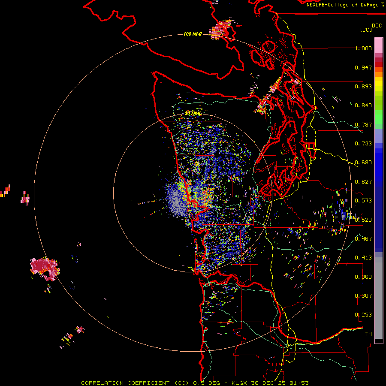Click the 0.733 scale value
Screen dimensions: 386x386
coord(363,144)
